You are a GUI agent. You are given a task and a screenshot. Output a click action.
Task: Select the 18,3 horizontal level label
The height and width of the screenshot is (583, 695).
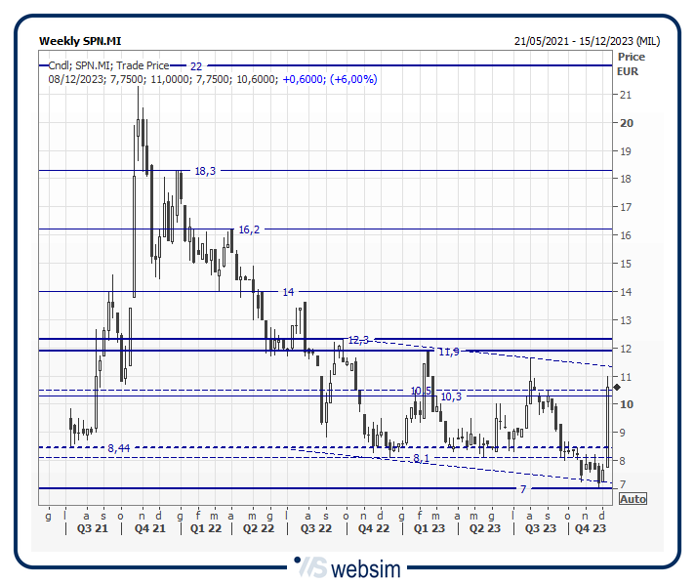point(205,171)
